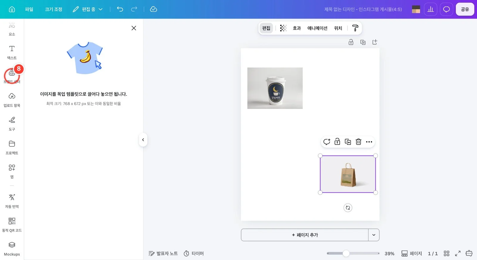Delete the selected image with trash
This screenshot has width=477, height=260.
[358, 142]
